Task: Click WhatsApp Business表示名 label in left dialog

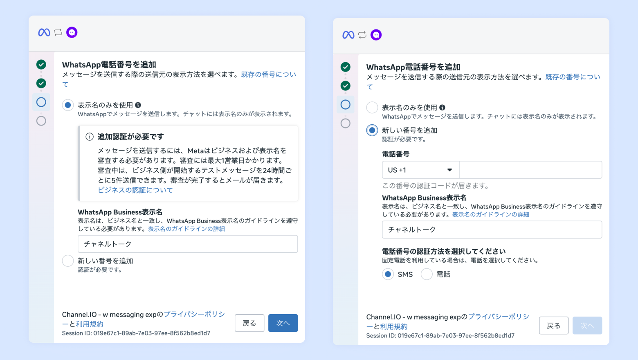Action: (x=120, y=212)
